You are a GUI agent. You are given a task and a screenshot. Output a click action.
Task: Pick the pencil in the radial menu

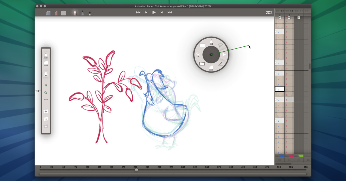[x=211, y=42]
